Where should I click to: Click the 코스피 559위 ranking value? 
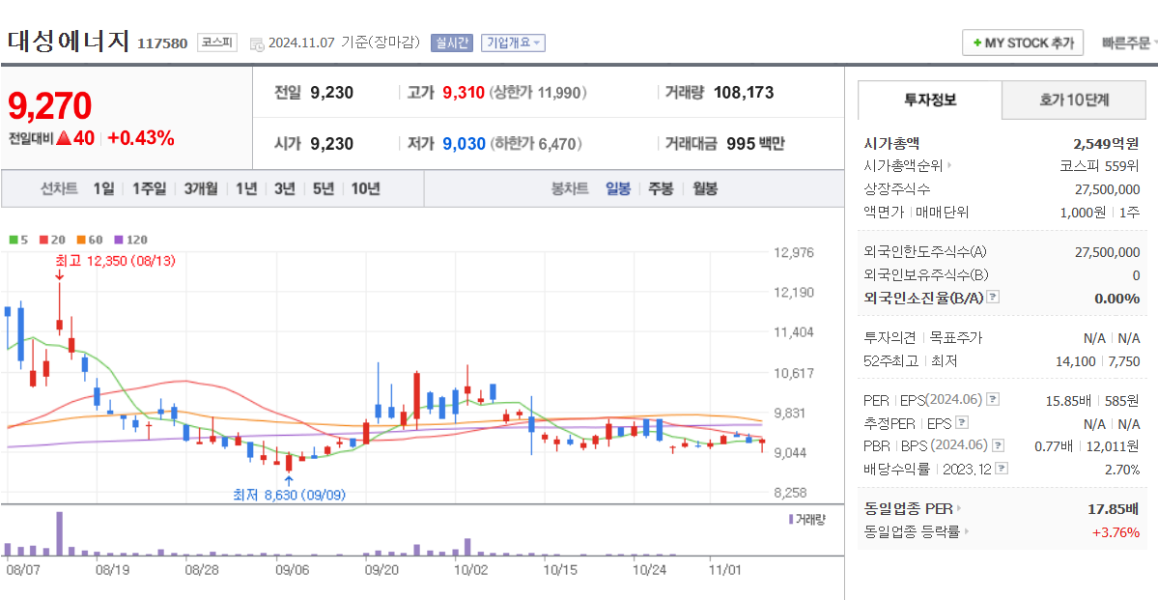(x=1099, y=165)
